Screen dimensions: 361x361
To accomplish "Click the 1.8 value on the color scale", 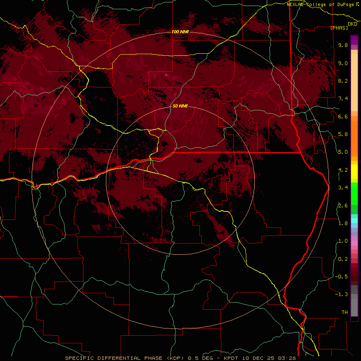I will point(343,223).
